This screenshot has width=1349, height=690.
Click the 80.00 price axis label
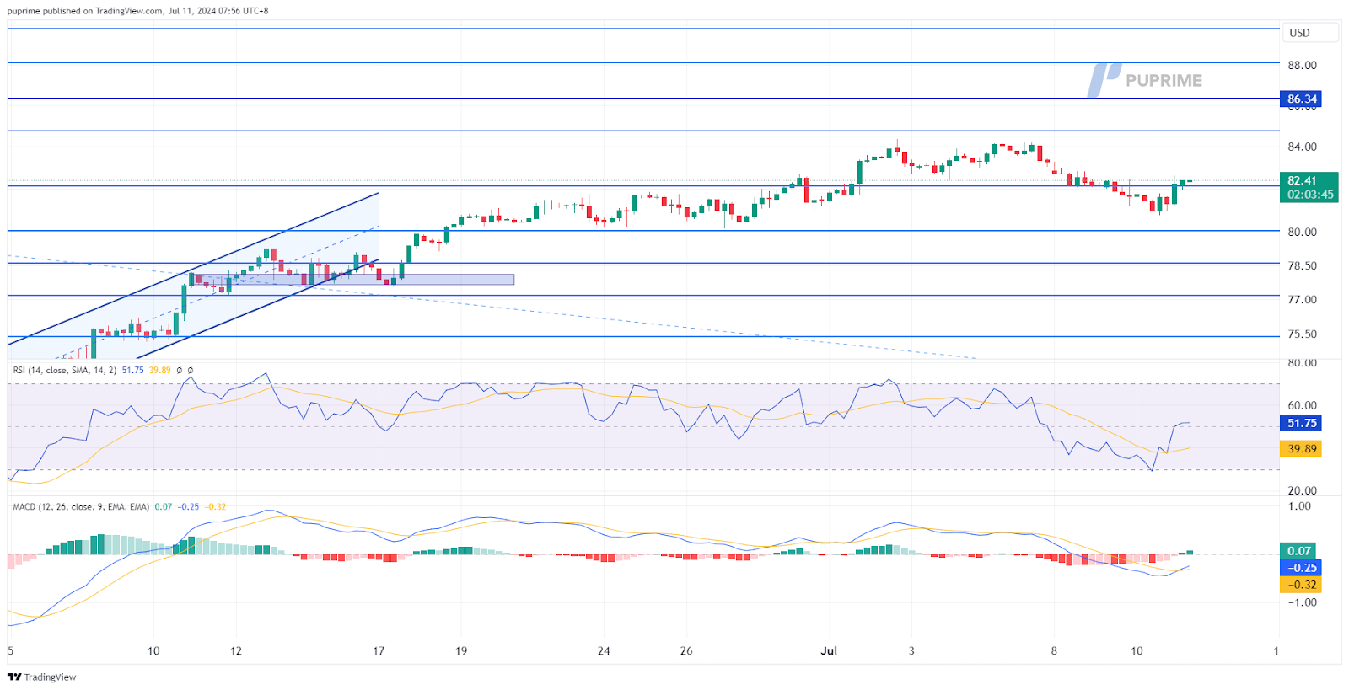tap(1302, 232)
